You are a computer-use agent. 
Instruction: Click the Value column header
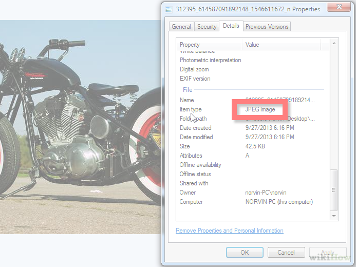point(282,45)
